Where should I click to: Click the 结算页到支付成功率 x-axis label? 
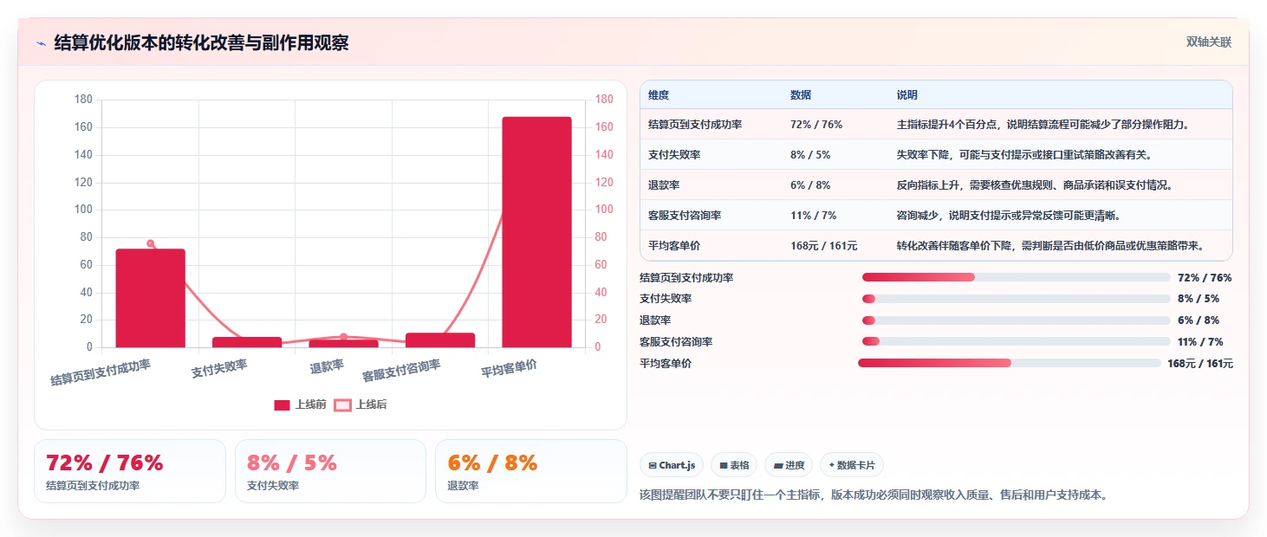tap(101, 372)
